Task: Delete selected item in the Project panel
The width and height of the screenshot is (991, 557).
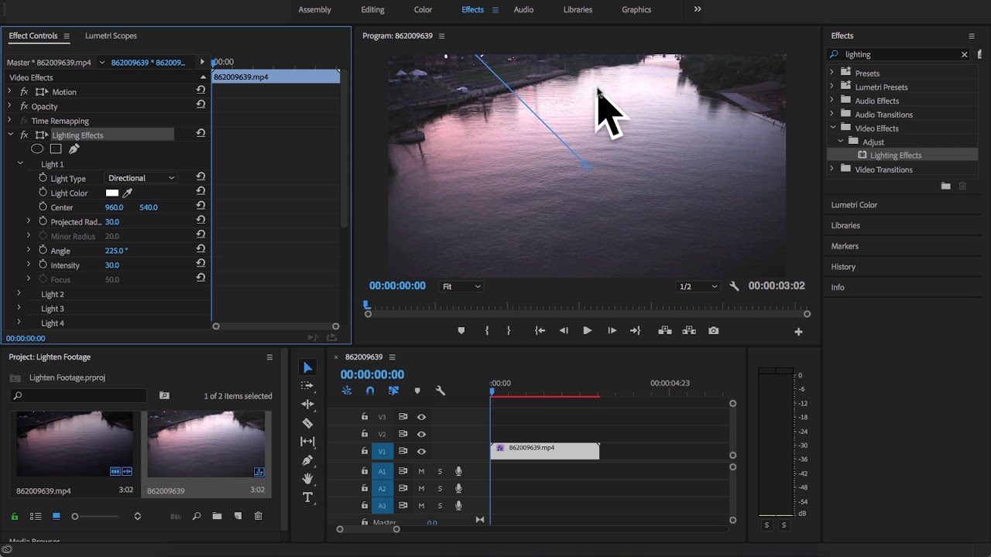Action: [259, 516]
